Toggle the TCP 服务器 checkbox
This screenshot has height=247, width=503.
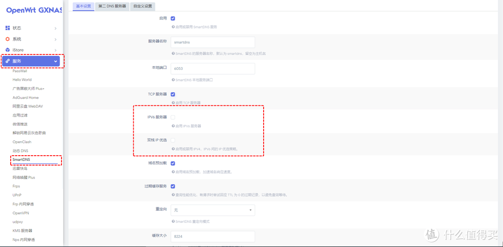coord(173,95)
